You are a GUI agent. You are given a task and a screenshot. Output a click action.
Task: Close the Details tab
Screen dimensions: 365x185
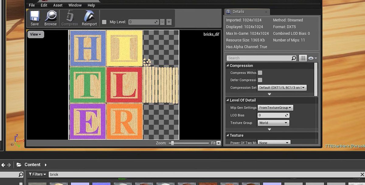point(266,12)
